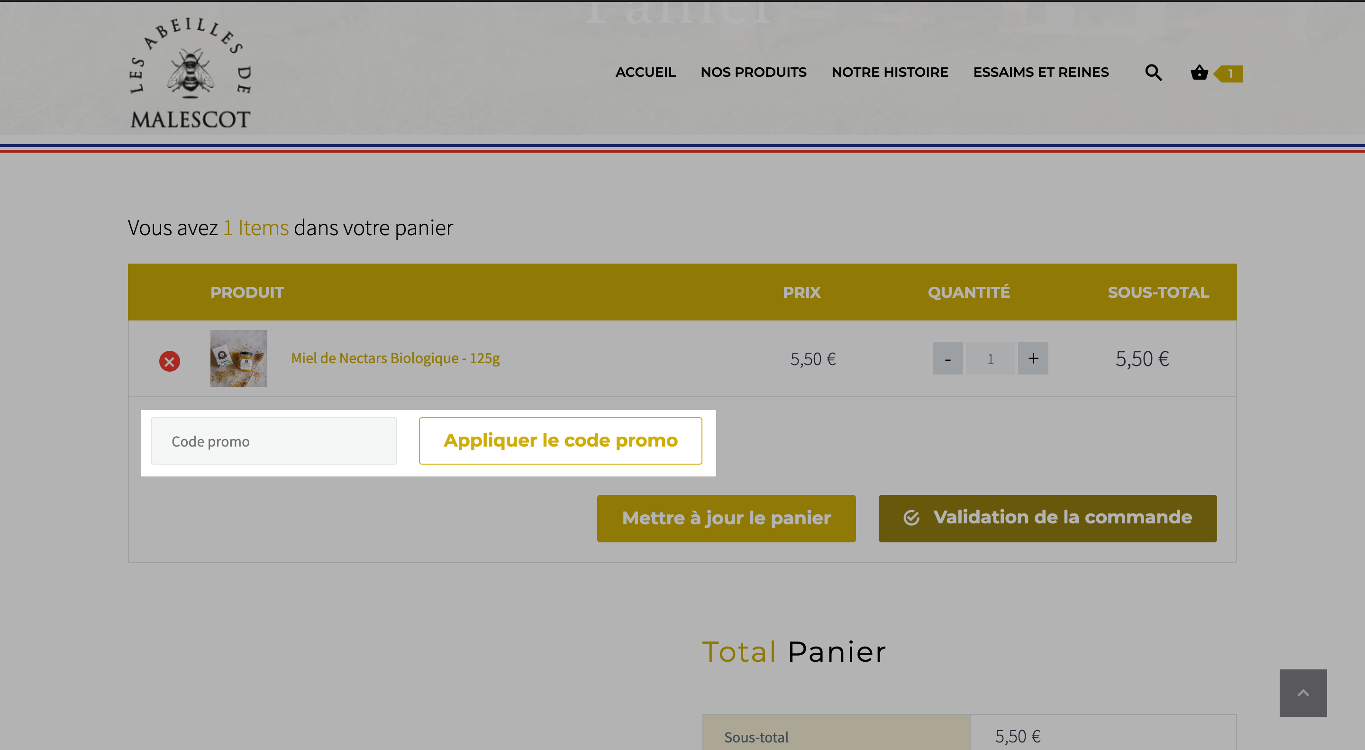Click the back-to-top arrow button
The image size is (1365, 750).
tap(1303, 693)
